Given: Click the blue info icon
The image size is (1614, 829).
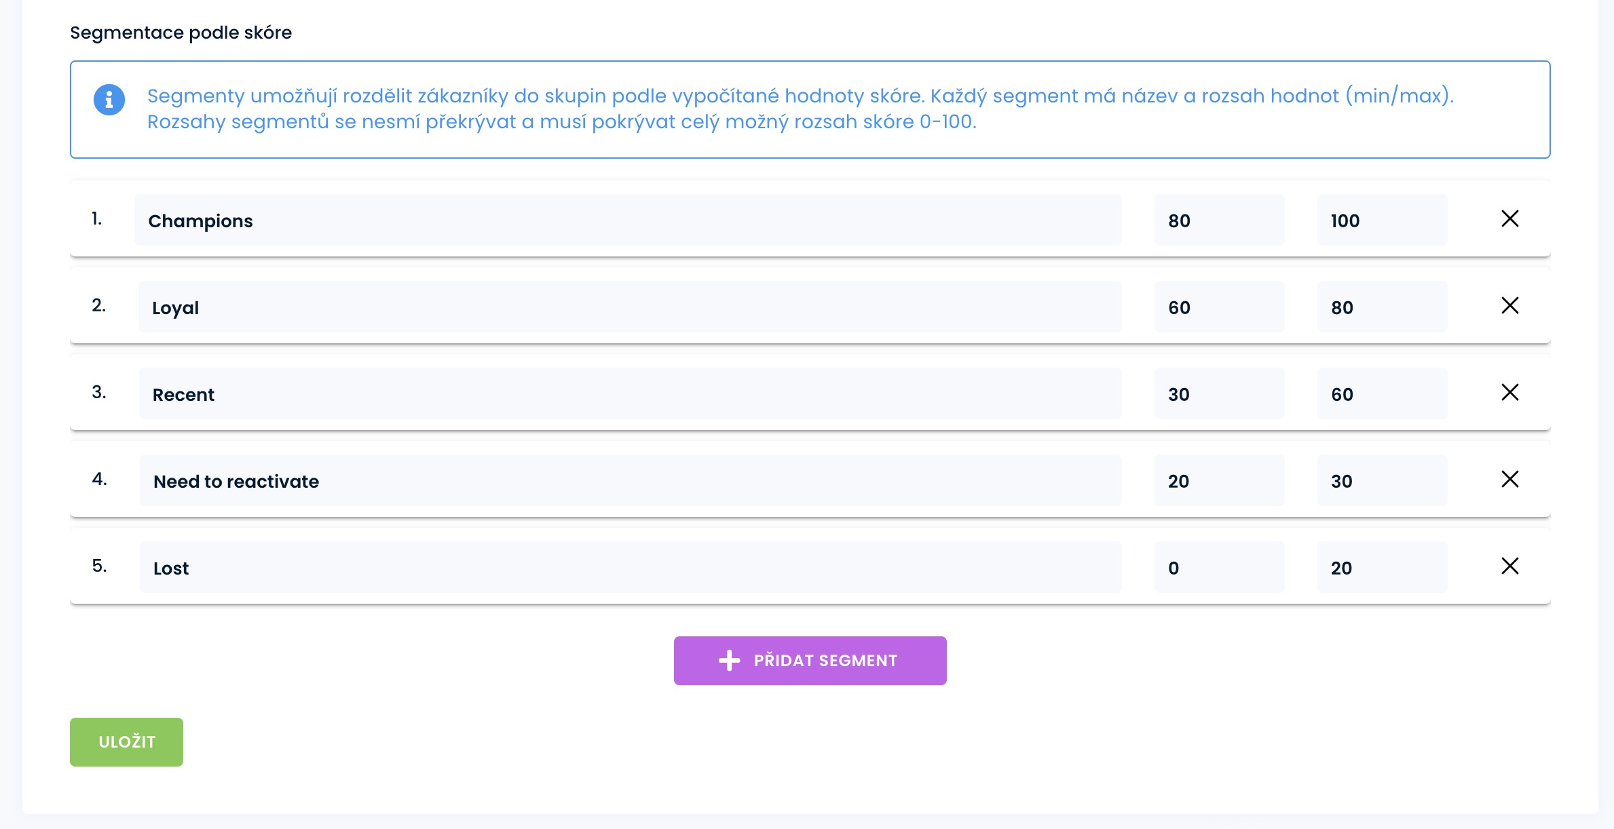Looking at the screenshot, I should 109,100.
